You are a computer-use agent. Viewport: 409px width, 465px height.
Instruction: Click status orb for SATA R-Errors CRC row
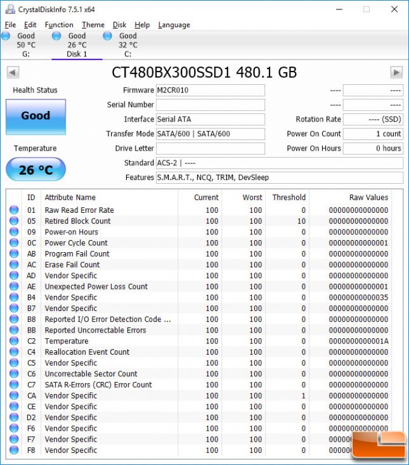(x=14, y=385)
